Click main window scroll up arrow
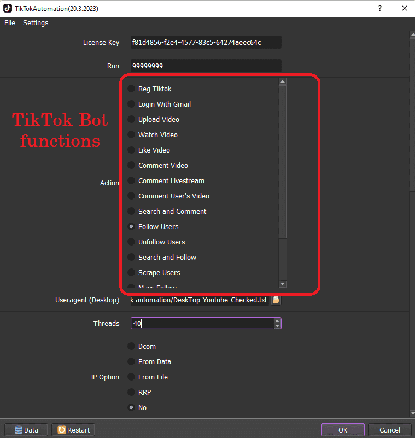Image resolution: width=415 pixels, height=438 pixels. coord(412,34)
